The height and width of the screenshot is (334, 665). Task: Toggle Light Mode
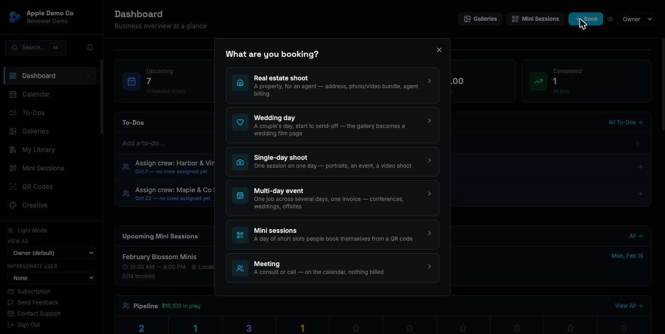coord(27,231)
